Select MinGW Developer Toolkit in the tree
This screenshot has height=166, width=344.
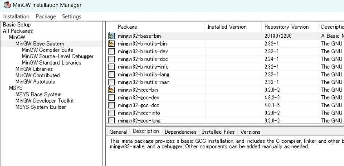tap(45, 101)
